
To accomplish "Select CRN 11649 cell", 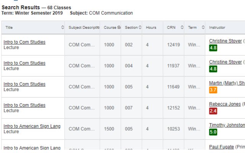I will coord(173,87).
